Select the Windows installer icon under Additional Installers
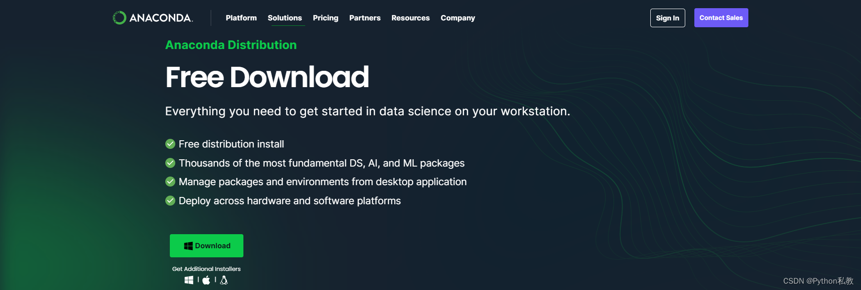Viewport: 861px width, 290px height. click(189, 280)
